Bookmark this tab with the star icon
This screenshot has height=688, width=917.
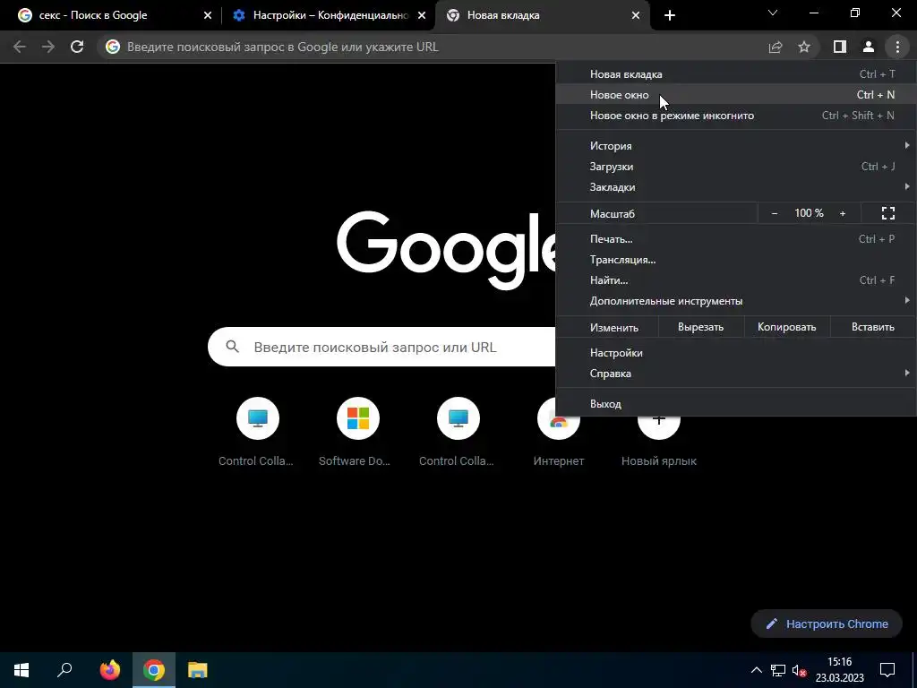click(x=804, y=47)
